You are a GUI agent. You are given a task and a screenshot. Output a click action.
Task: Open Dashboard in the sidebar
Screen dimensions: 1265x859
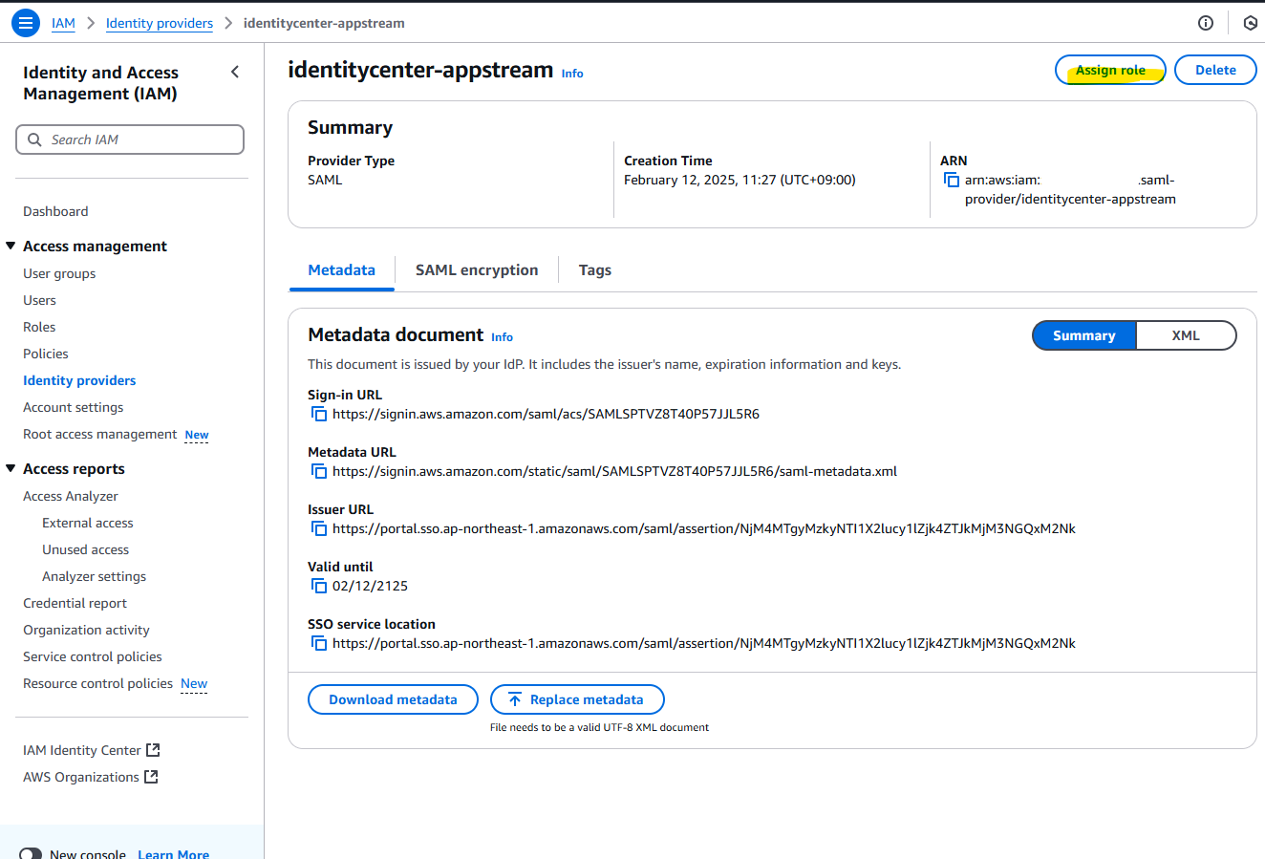click(55, 211)
